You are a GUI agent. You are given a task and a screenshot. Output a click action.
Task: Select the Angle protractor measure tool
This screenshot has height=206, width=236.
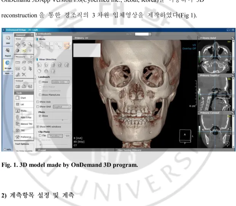point(30,62)
